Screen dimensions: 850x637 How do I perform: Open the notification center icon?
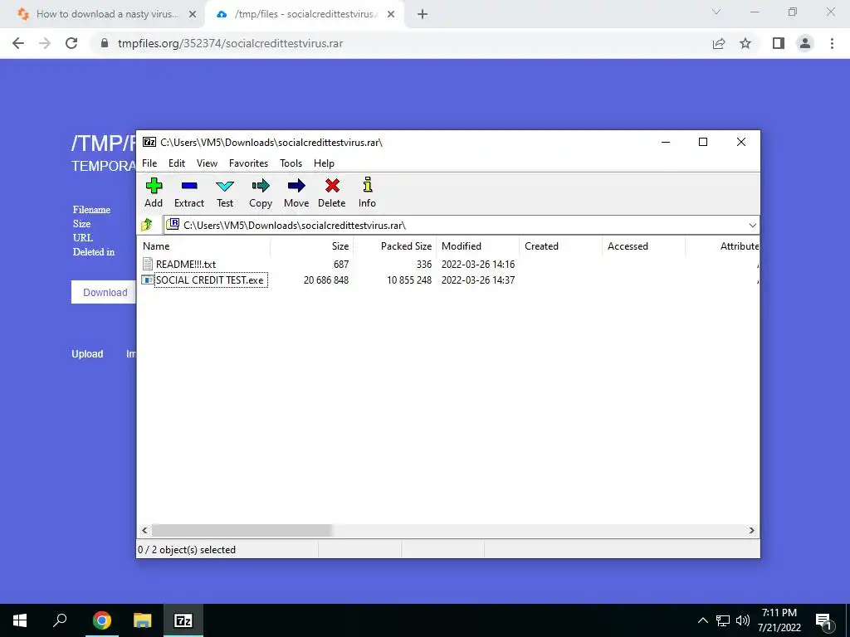click(824, 620)
